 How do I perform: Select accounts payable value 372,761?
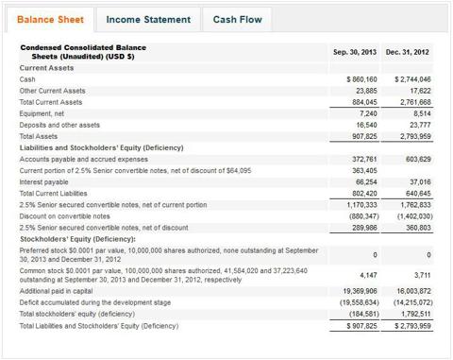click(364, 160)
